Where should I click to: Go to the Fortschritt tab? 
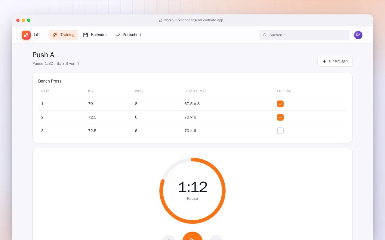[128, 35]
